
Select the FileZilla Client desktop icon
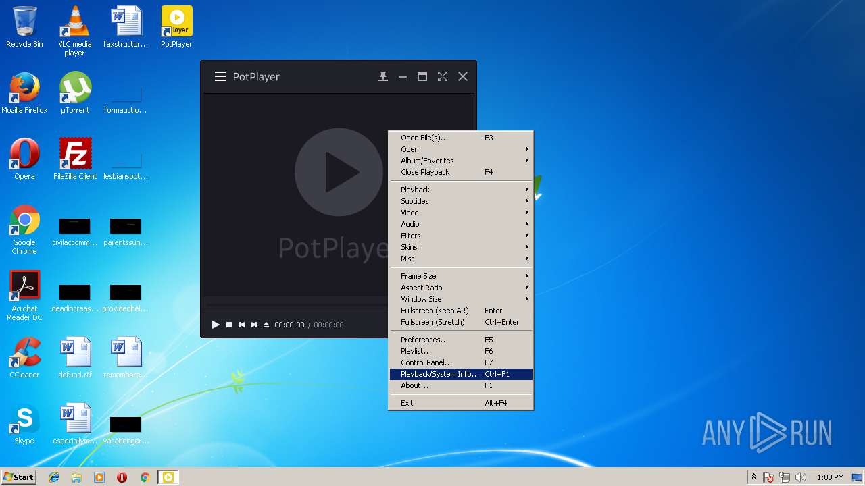pos(74,159)
